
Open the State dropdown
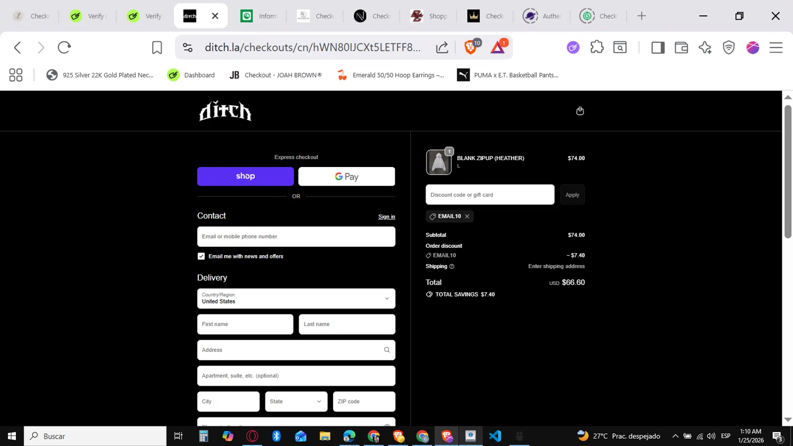[296, 402]
